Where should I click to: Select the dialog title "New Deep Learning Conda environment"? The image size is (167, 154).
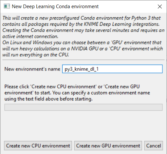(x=55, y=7)
